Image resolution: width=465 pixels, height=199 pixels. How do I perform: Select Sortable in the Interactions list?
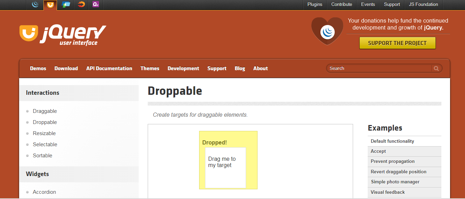coord(42,156)
